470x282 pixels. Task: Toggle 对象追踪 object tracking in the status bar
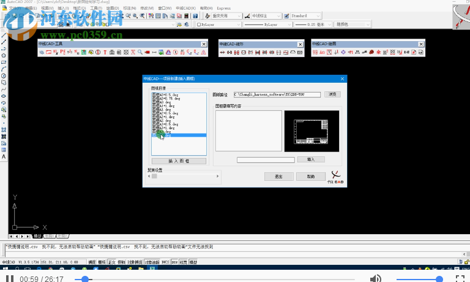pos(152,262)
